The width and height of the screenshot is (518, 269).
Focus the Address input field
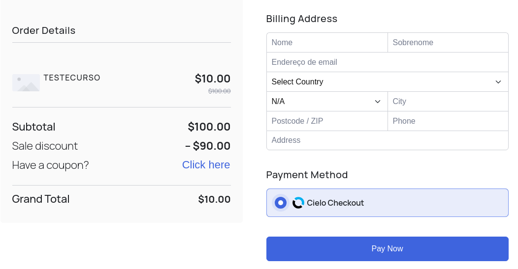387,140
